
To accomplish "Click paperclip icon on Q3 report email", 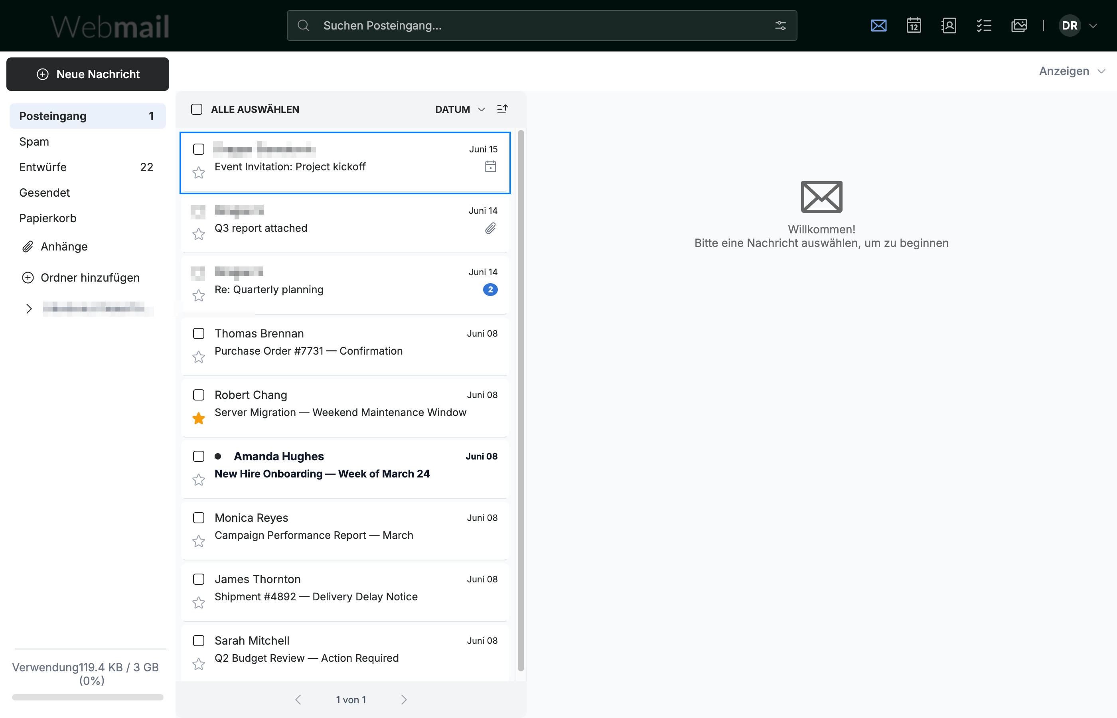I will pos(490,228).
